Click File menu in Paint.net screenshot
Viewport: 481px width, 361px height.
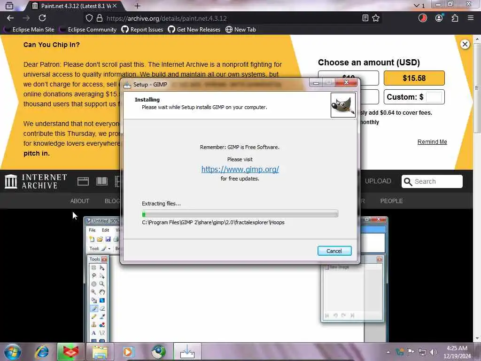(92, 230)
